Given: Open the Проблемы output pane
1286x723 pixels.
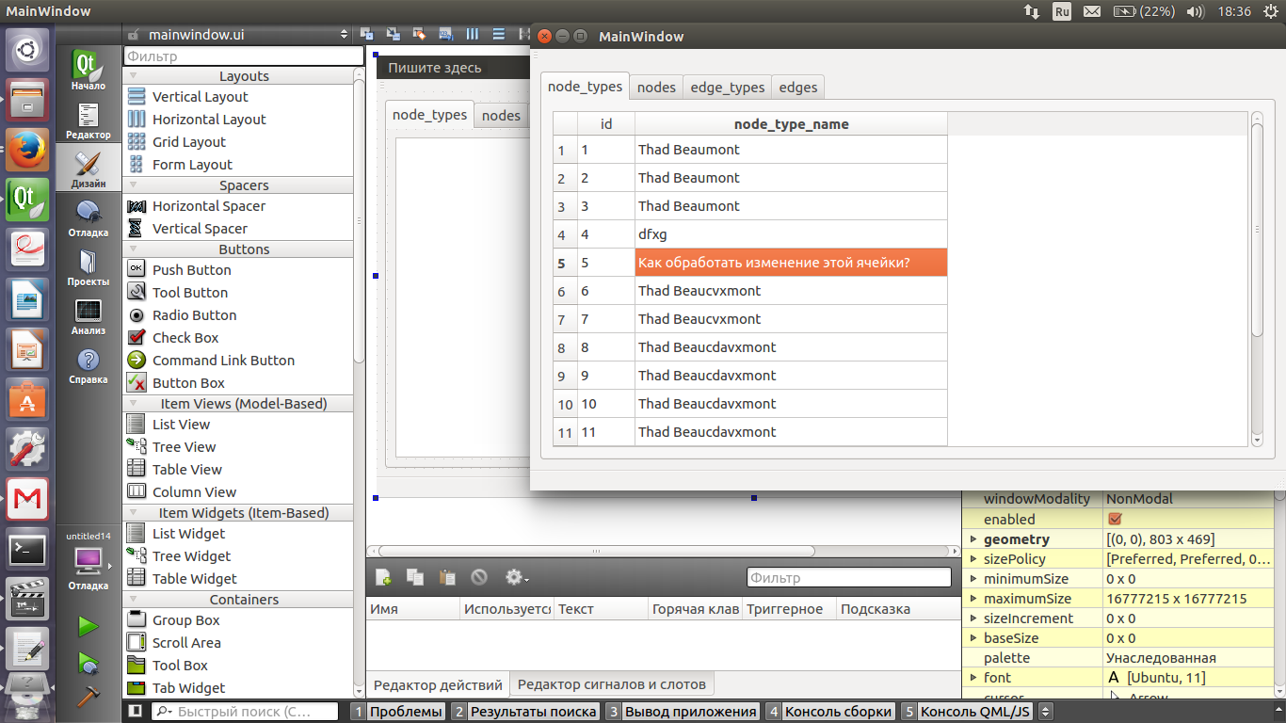Looking at the screenshot, I should 397,712.
